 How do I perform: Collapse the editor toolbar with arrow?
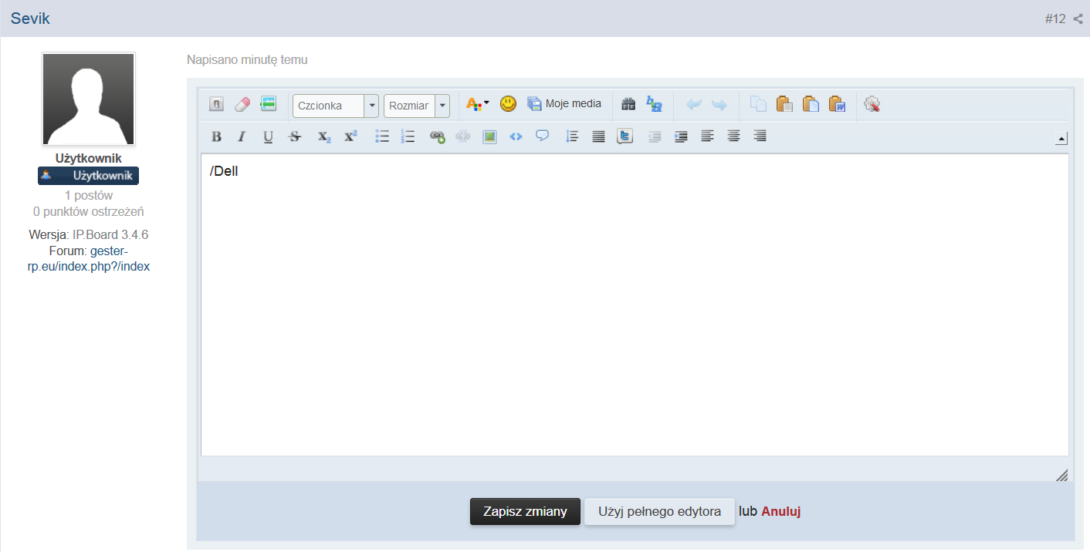1061,139
